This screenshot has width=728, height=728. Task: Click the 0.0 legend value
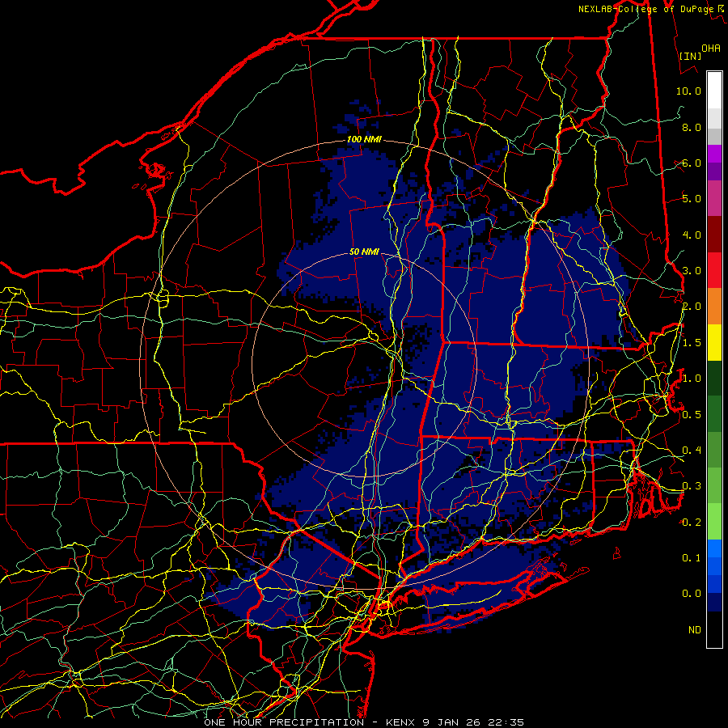click(x=692, y=594)
